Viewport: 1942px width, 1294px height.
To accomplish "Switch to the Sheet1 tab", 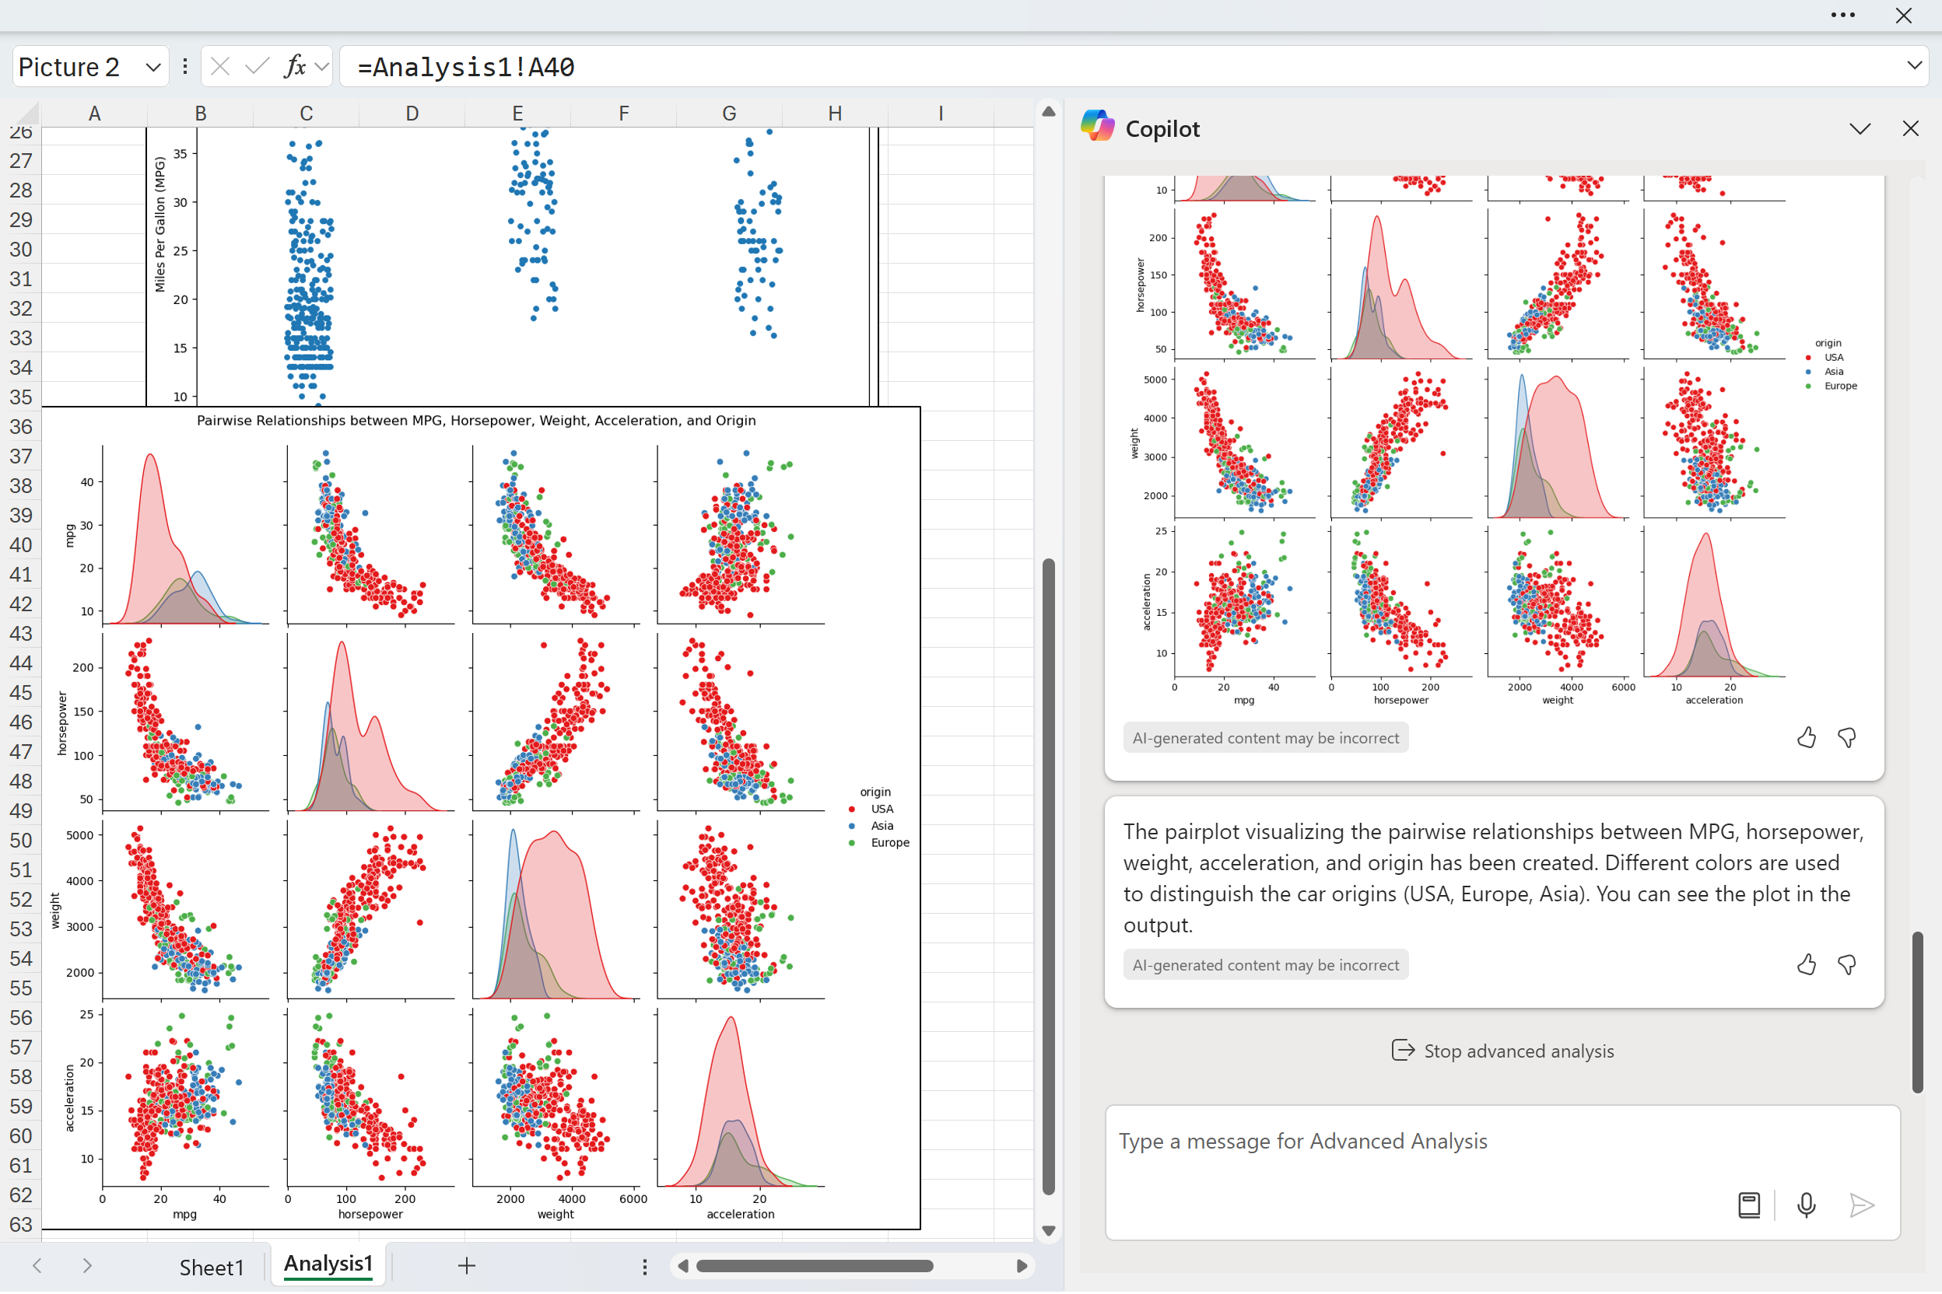I will point(212,1268).
